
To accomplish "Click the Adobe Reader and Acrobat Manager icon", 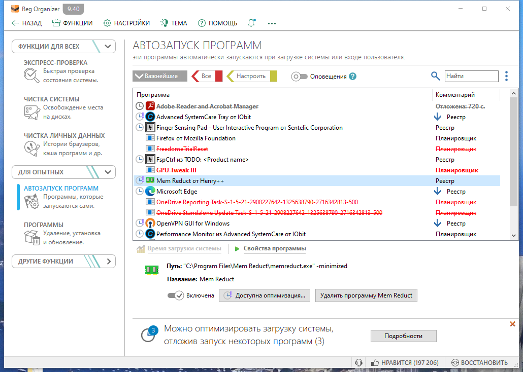I will 150,106.
